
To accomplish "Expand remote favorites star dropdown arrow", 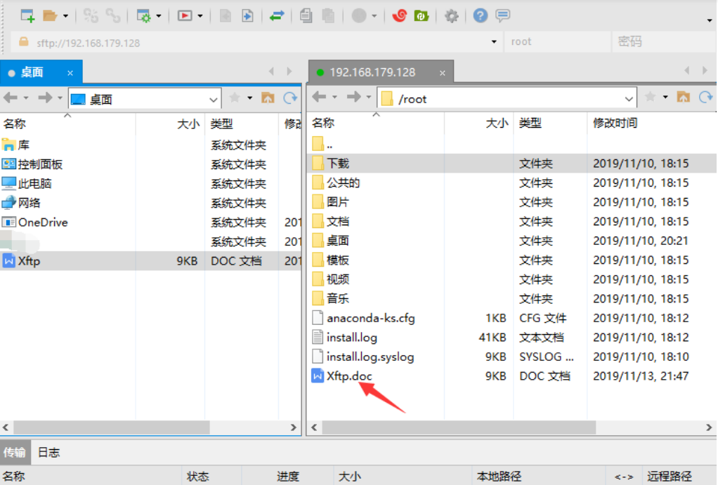I will coord(665,97).
